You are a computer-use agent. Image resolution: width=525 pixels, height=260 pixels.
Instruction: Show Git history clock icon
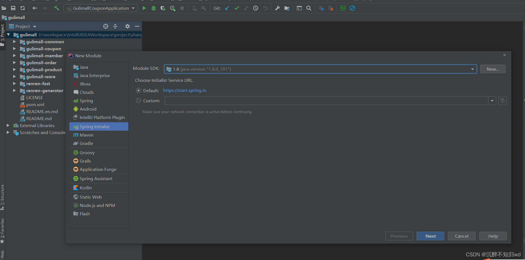point(256,8)
